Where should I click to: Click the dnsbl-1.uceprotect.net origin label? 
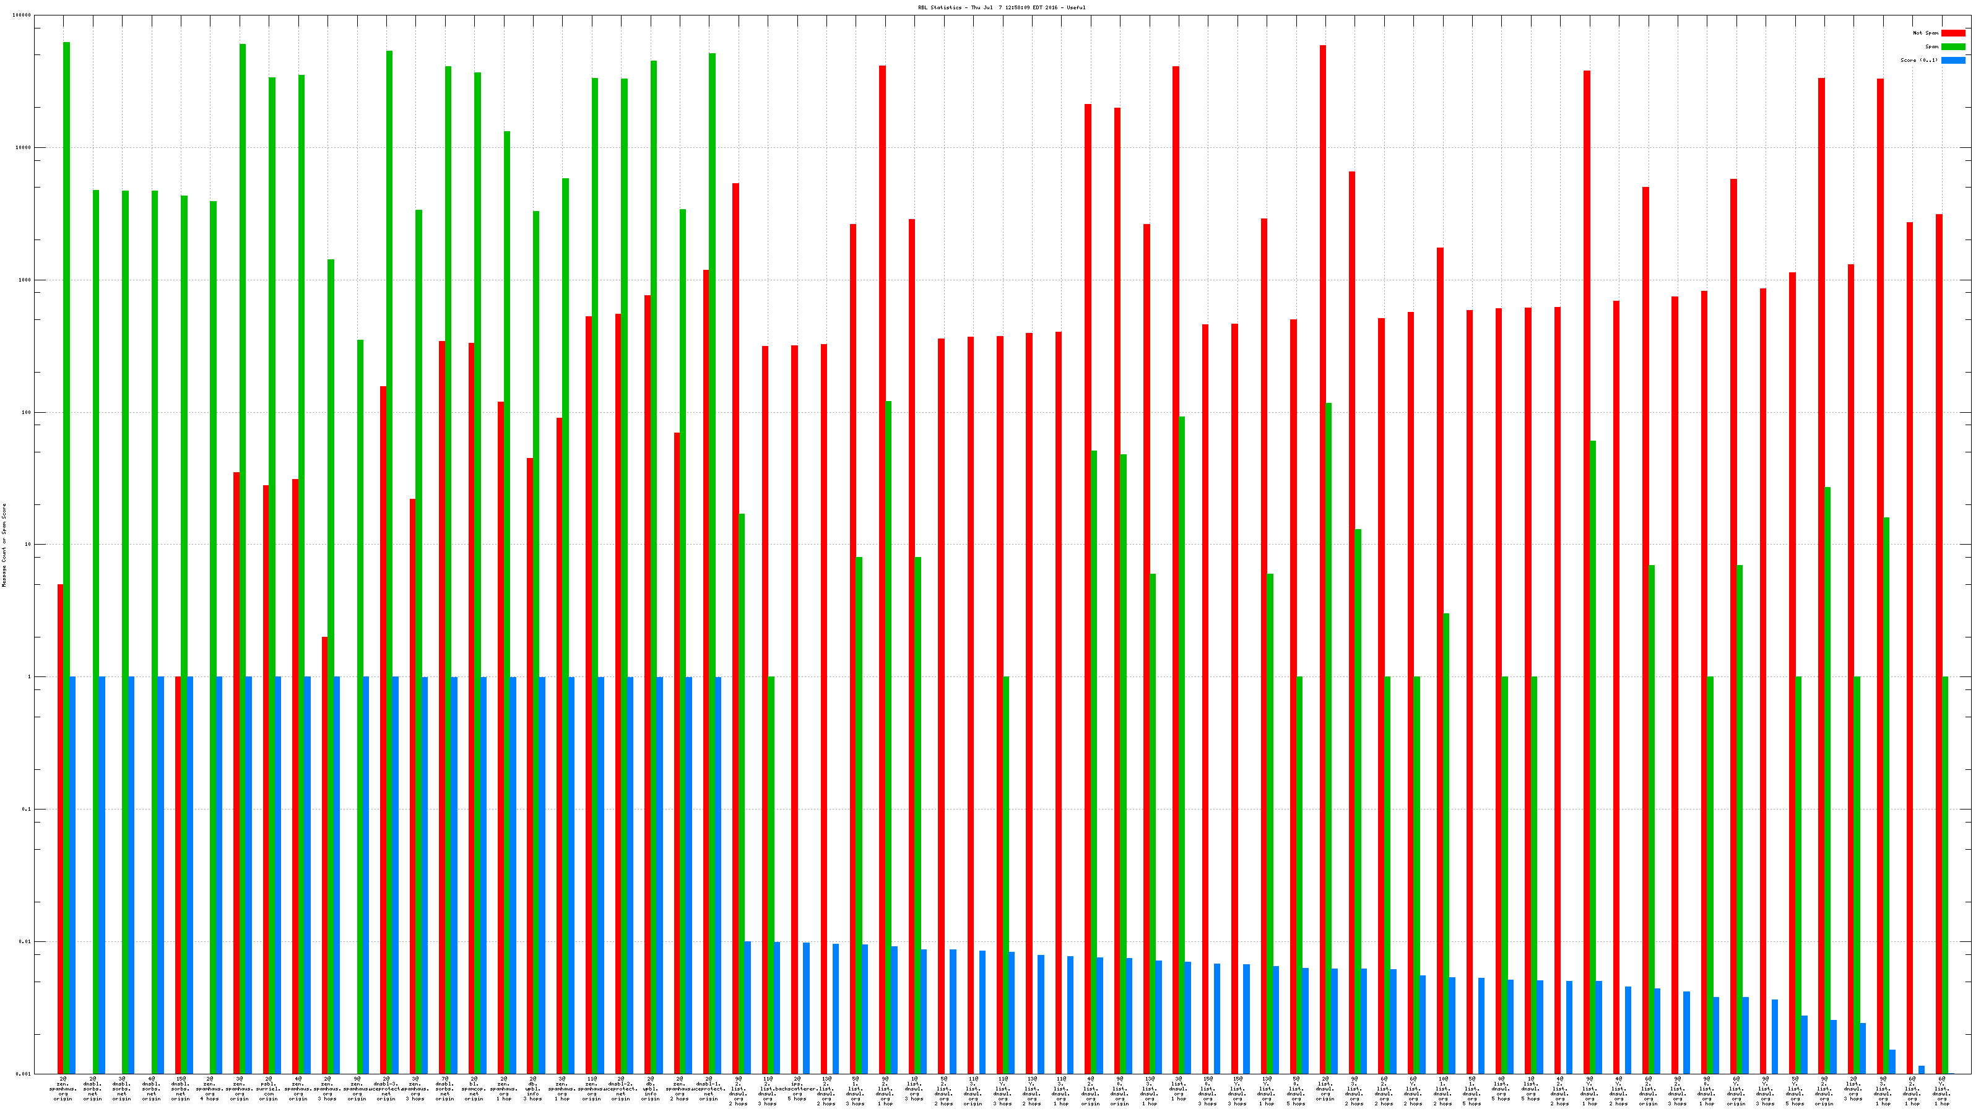(708, 1089)
